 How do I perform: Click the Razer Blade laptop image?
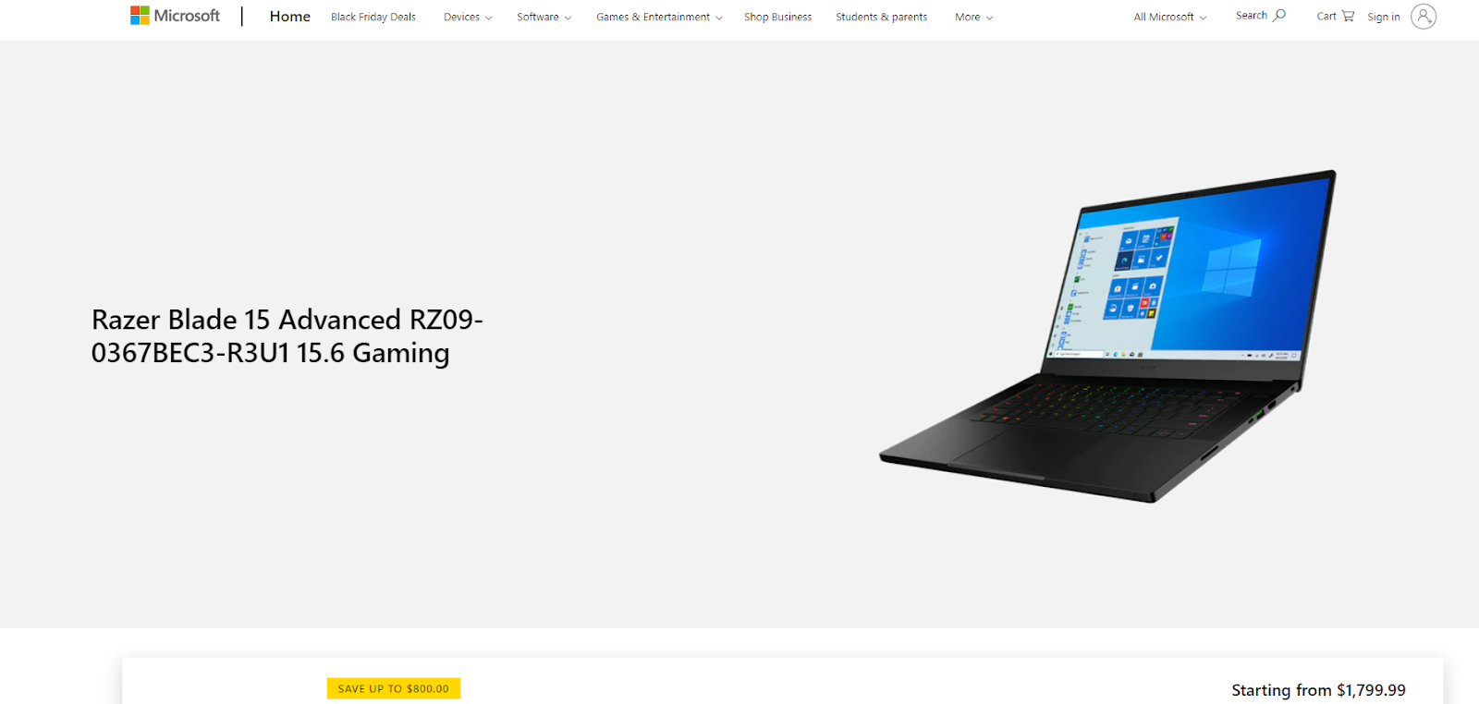[x=1107, y=335]
